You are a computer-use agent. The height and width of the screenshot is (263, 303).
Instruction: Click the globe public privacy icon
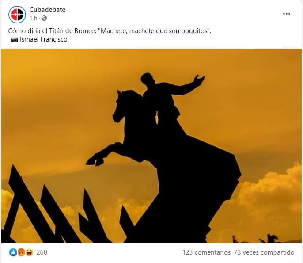coord(44,18)
